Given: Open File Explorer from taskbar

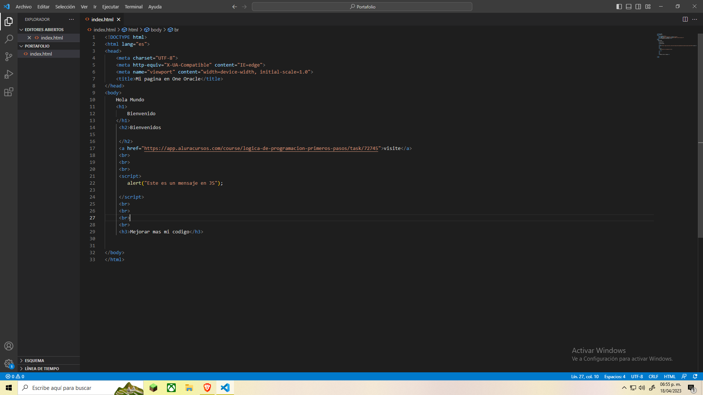Looking at the screenshot, I should [x=189, y=388].
